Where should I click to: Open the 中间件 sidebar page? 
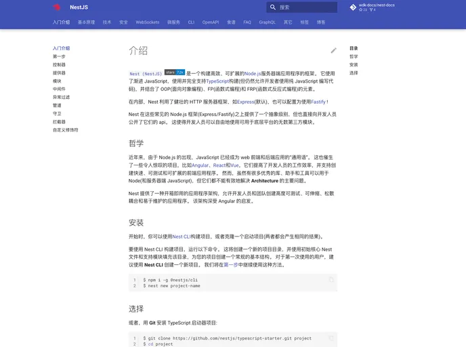pos(59,89)
